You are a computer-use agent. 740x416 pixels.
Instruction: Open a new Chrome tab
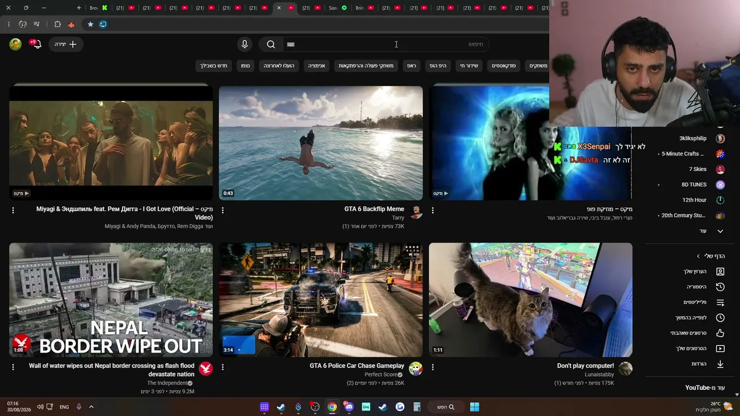[x=79, y=8]
